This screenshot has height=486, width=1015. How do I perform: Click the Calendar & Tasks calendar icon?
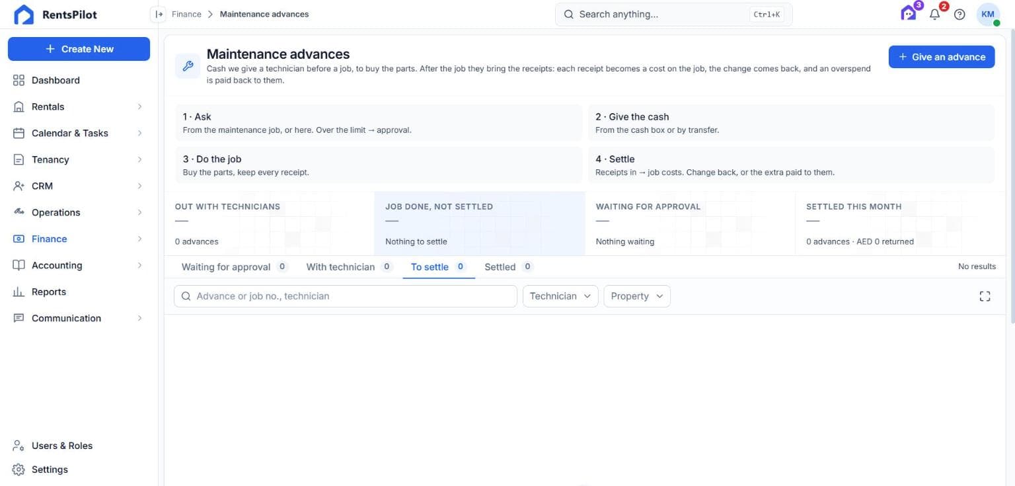19,133
